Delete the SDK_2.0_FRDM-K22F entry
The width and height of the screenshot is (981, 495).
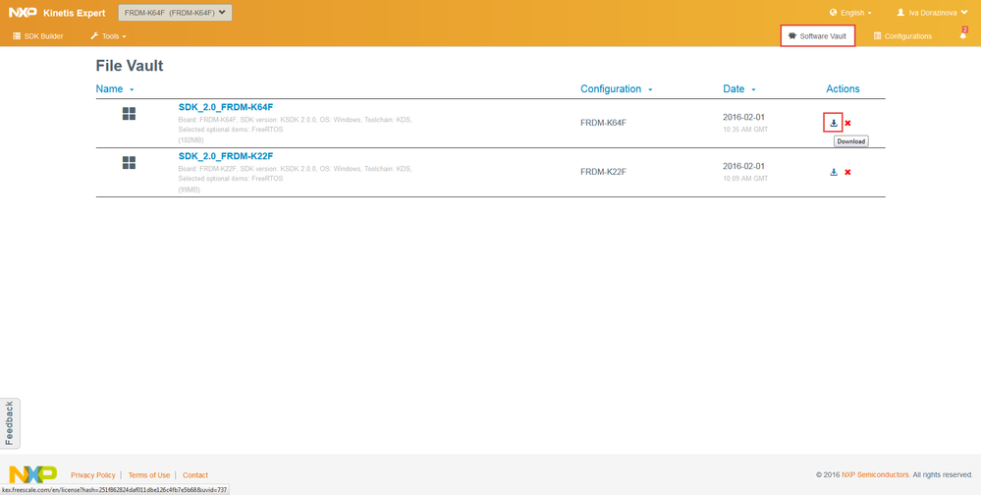click(847, 172)
